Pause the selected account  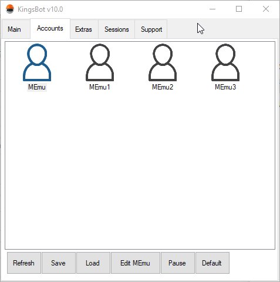(x=178, y=263)
